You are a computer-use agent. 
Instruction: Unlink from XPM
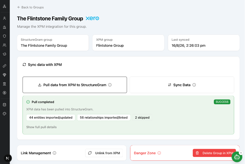(x=104, y=153)
